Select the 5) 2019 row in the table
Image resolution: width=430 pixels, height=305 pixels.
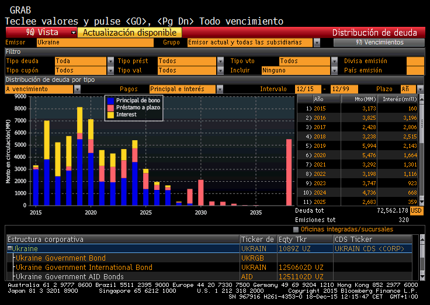[358, 146]
